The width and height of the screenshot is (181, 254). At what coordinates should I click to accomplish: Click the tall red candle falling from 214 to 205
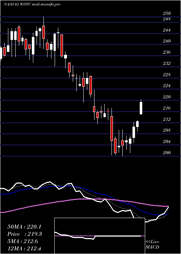pyautogui.click(x=111, y=128)
